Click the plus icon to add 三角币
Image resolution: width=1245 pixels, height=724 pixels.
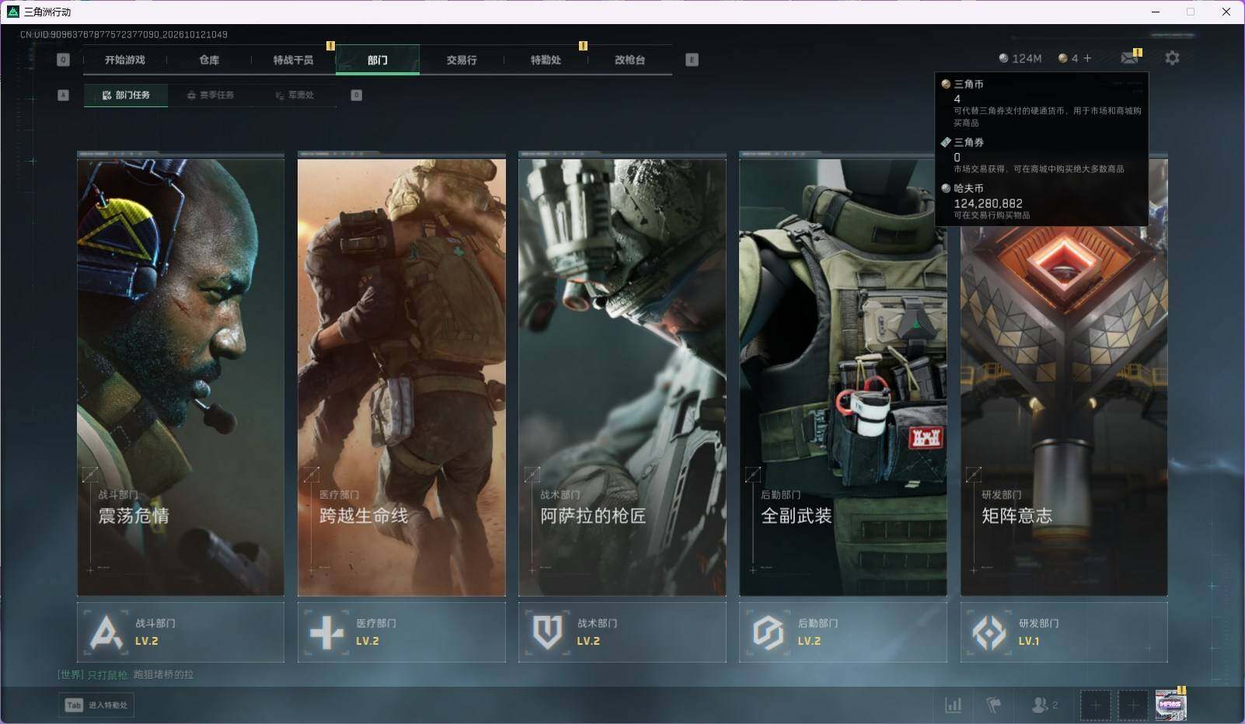tap(1087, 58)
